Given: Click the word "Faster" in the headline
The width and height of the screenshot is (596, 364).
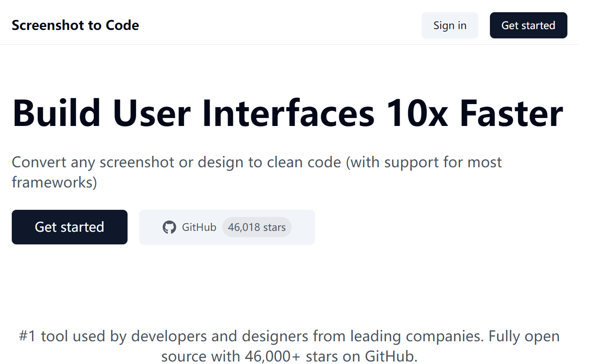Looking at the screenshot, I should coord(511,113).
